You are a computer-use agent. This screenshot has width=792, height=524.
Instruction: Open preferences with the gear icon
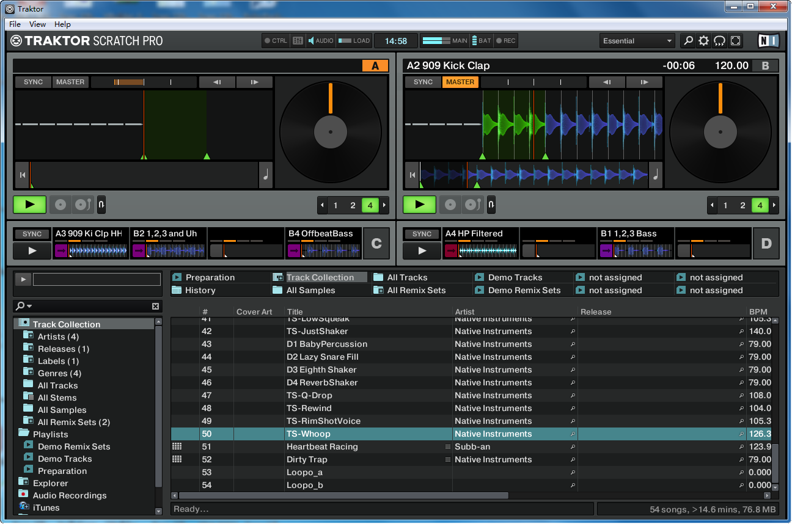pyautogui.click(x=704, y=41)
